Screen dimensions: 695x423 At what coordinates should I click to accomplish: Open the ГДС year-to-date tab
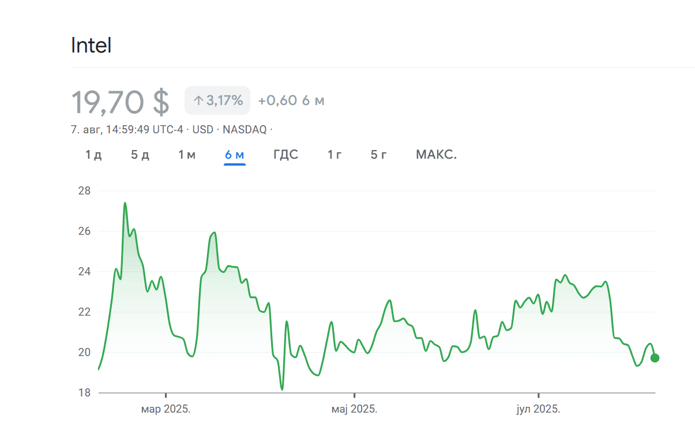[x=285, y=155]
